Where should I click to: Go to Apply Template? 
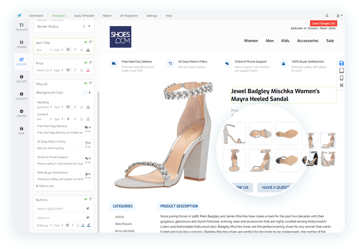pyautogui.click(x=84, y=16)
